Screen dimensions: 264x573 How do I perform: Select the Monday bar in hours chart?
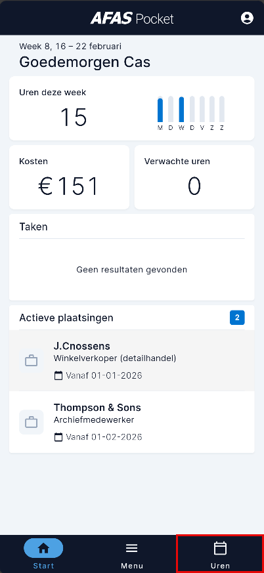click(x=160, y=109)
